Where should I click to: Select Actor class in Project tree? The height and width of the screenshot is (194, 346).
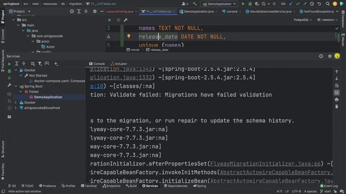pos(50,47)
